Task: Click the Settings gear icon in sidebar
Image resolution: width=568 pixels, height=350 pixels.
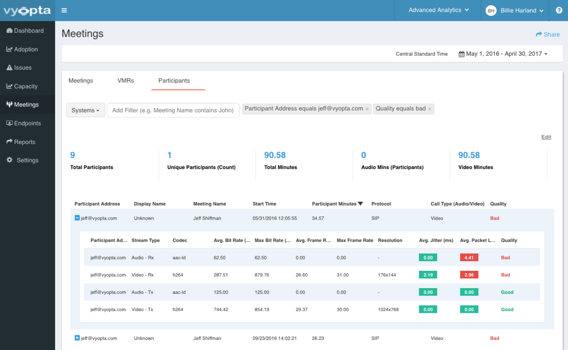Action: point(9,160)
